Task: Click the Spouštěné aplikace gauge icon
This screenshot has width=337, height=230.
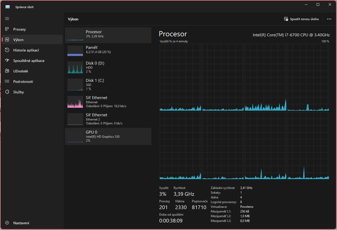Action: pos(7,61)
